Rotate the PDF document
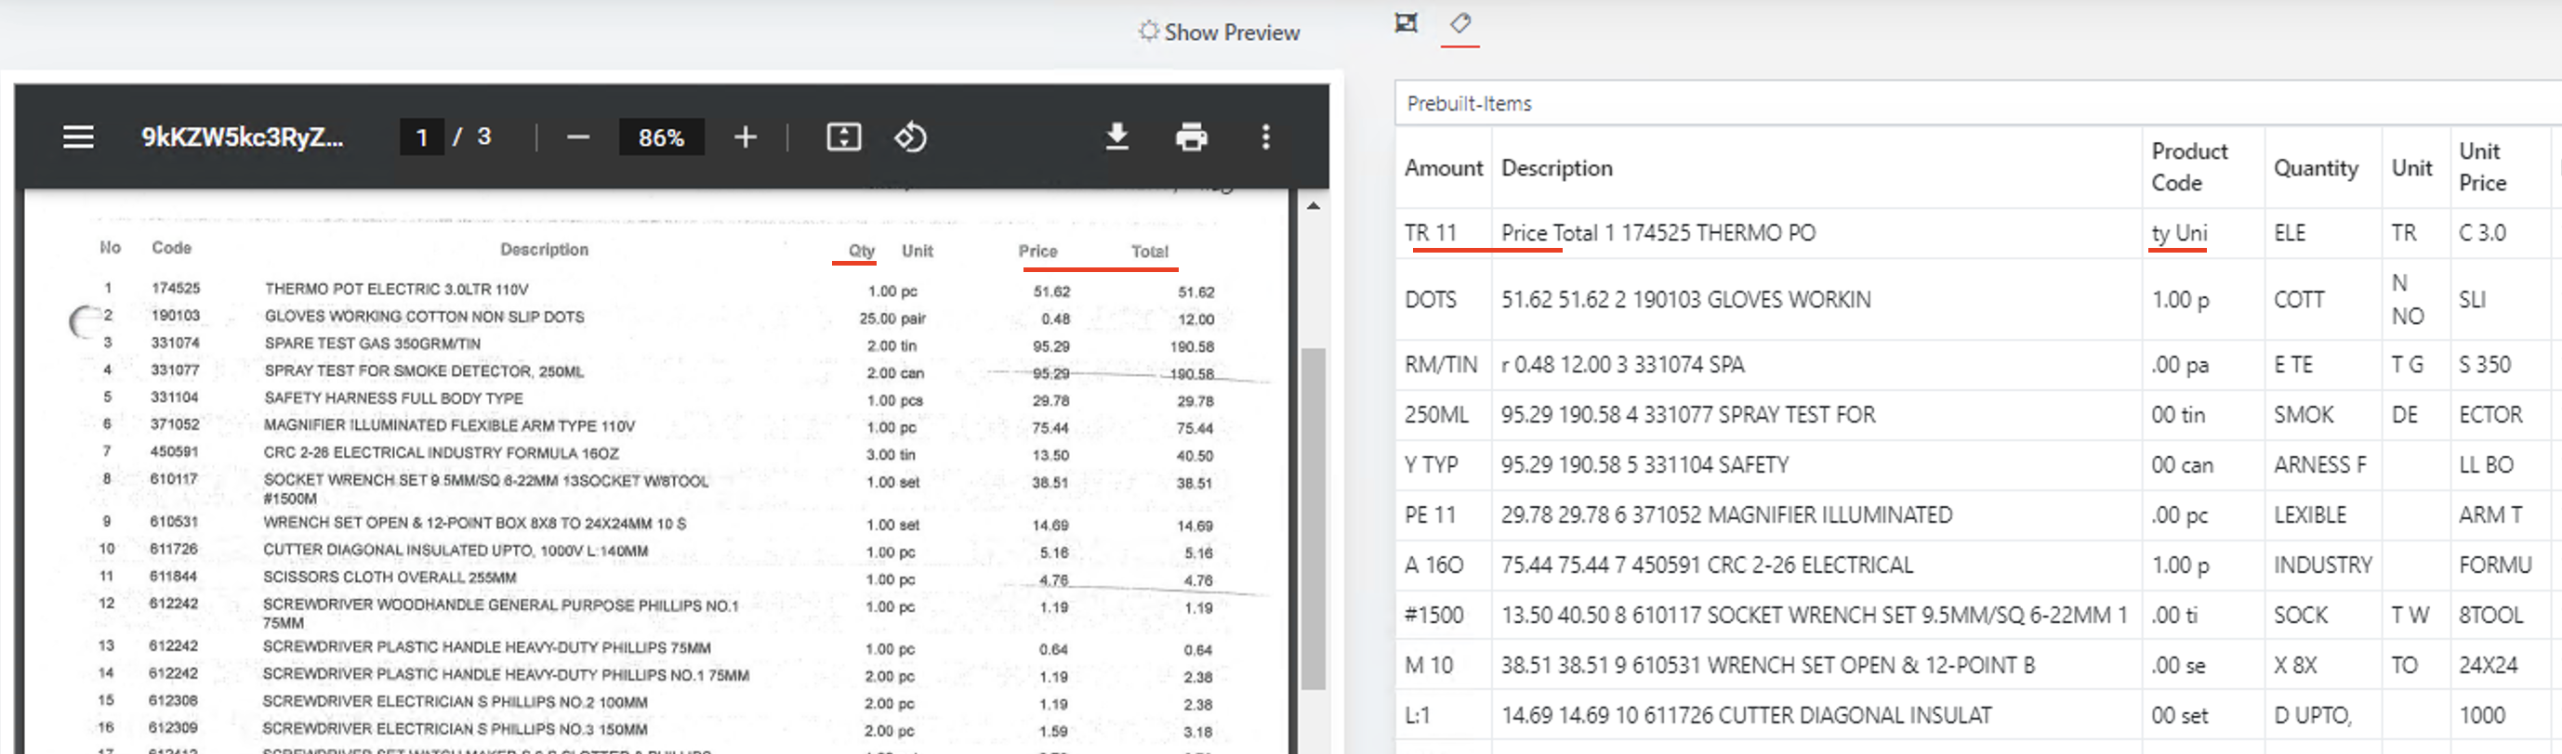 (x=910, y=137)
